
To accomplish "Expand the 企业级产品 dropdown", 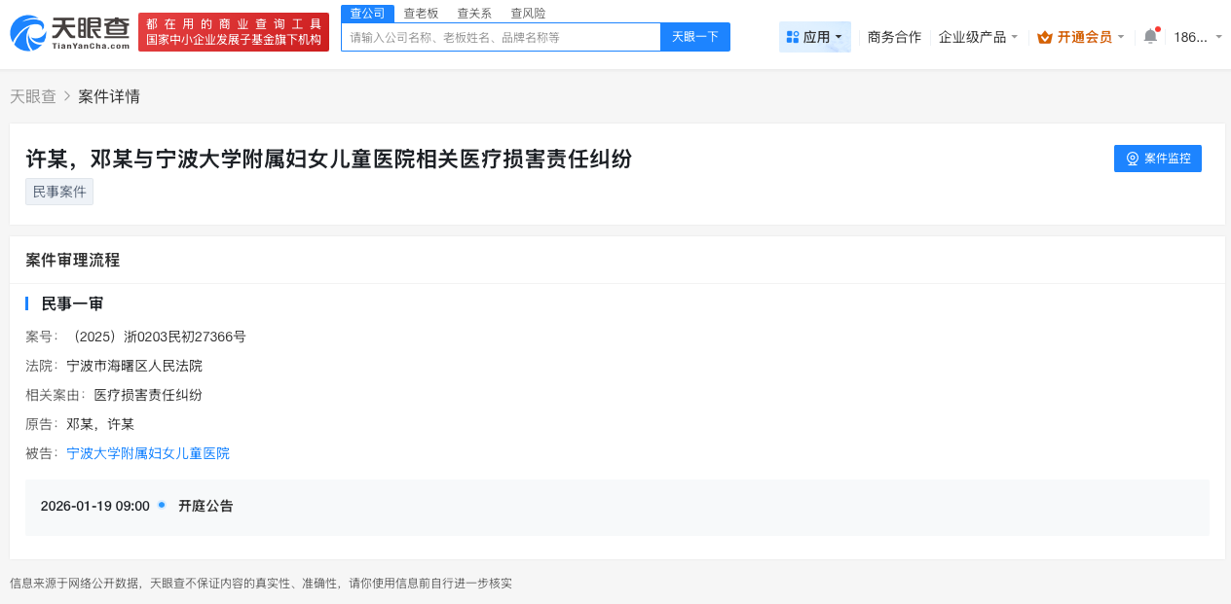I will pos(977,35).
